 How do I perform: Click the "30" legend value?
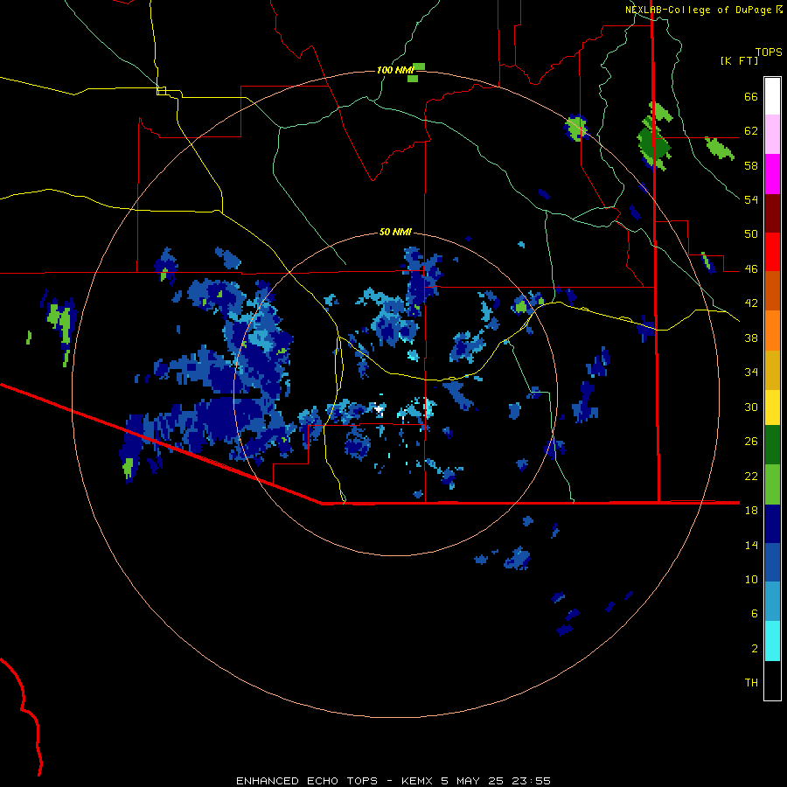[x=751, y=407]
